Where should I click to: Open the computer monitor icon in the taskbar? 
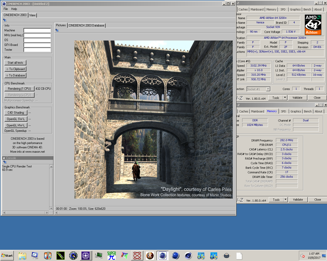[x=35, y=256]
